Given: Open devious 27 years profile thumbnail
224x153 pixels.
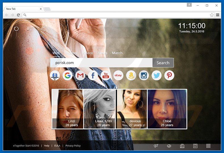Looking at the screenshot, I should point(131,109).
